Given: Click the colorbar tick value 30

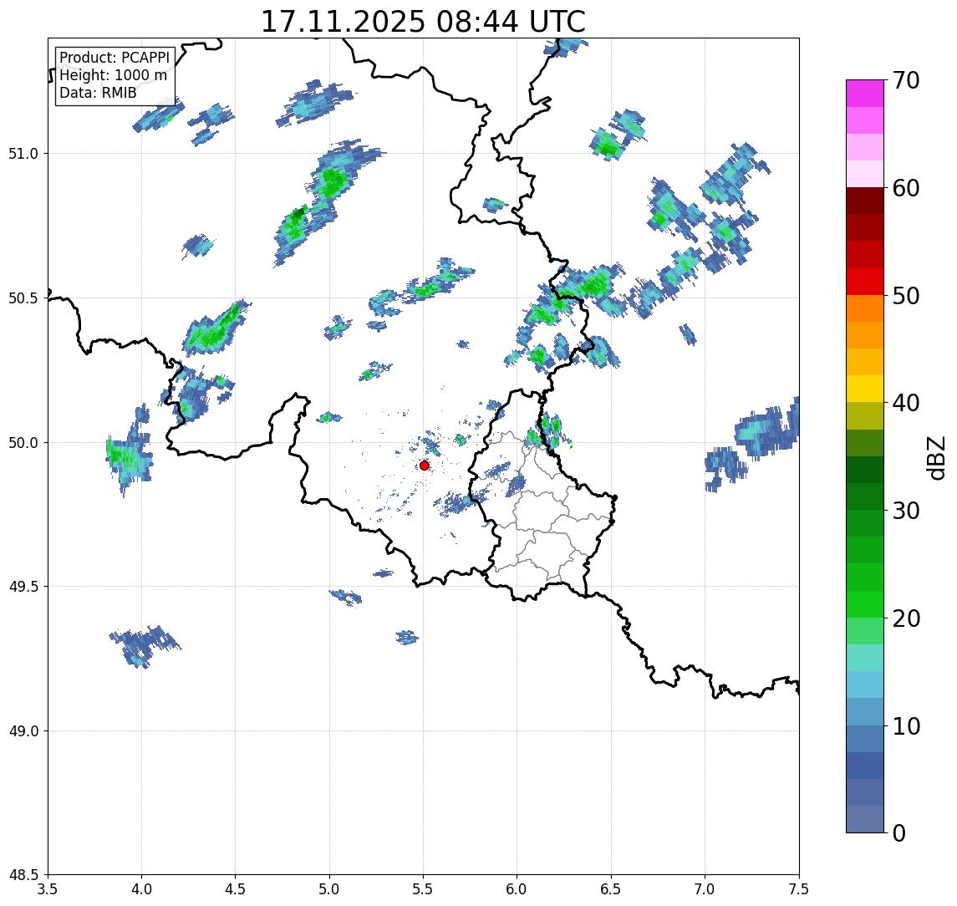Looking at the screenshot, I should pos(906,511).
